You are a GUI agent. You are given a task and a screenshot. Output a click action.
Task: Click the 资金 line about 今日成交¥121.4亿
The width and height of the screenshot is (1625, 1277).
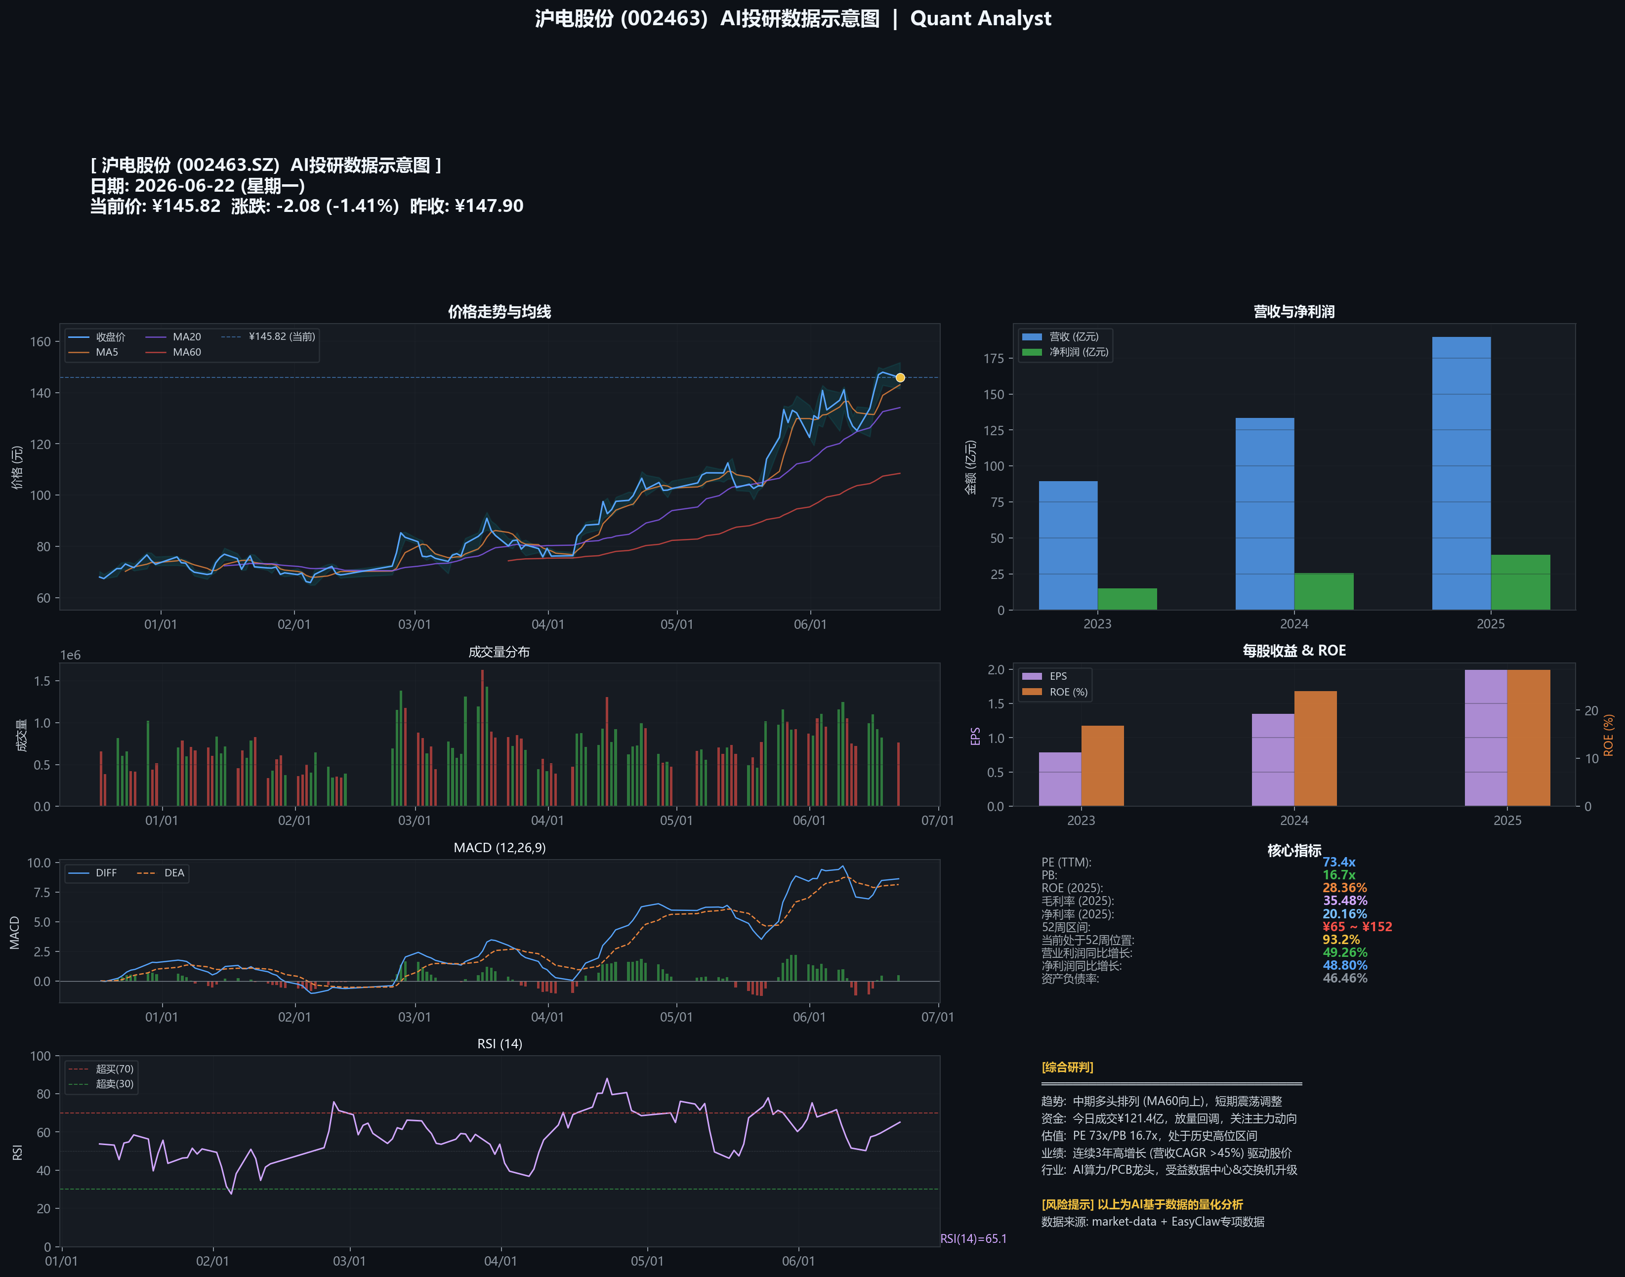pyautogui.click(x=1169, y=1118)
